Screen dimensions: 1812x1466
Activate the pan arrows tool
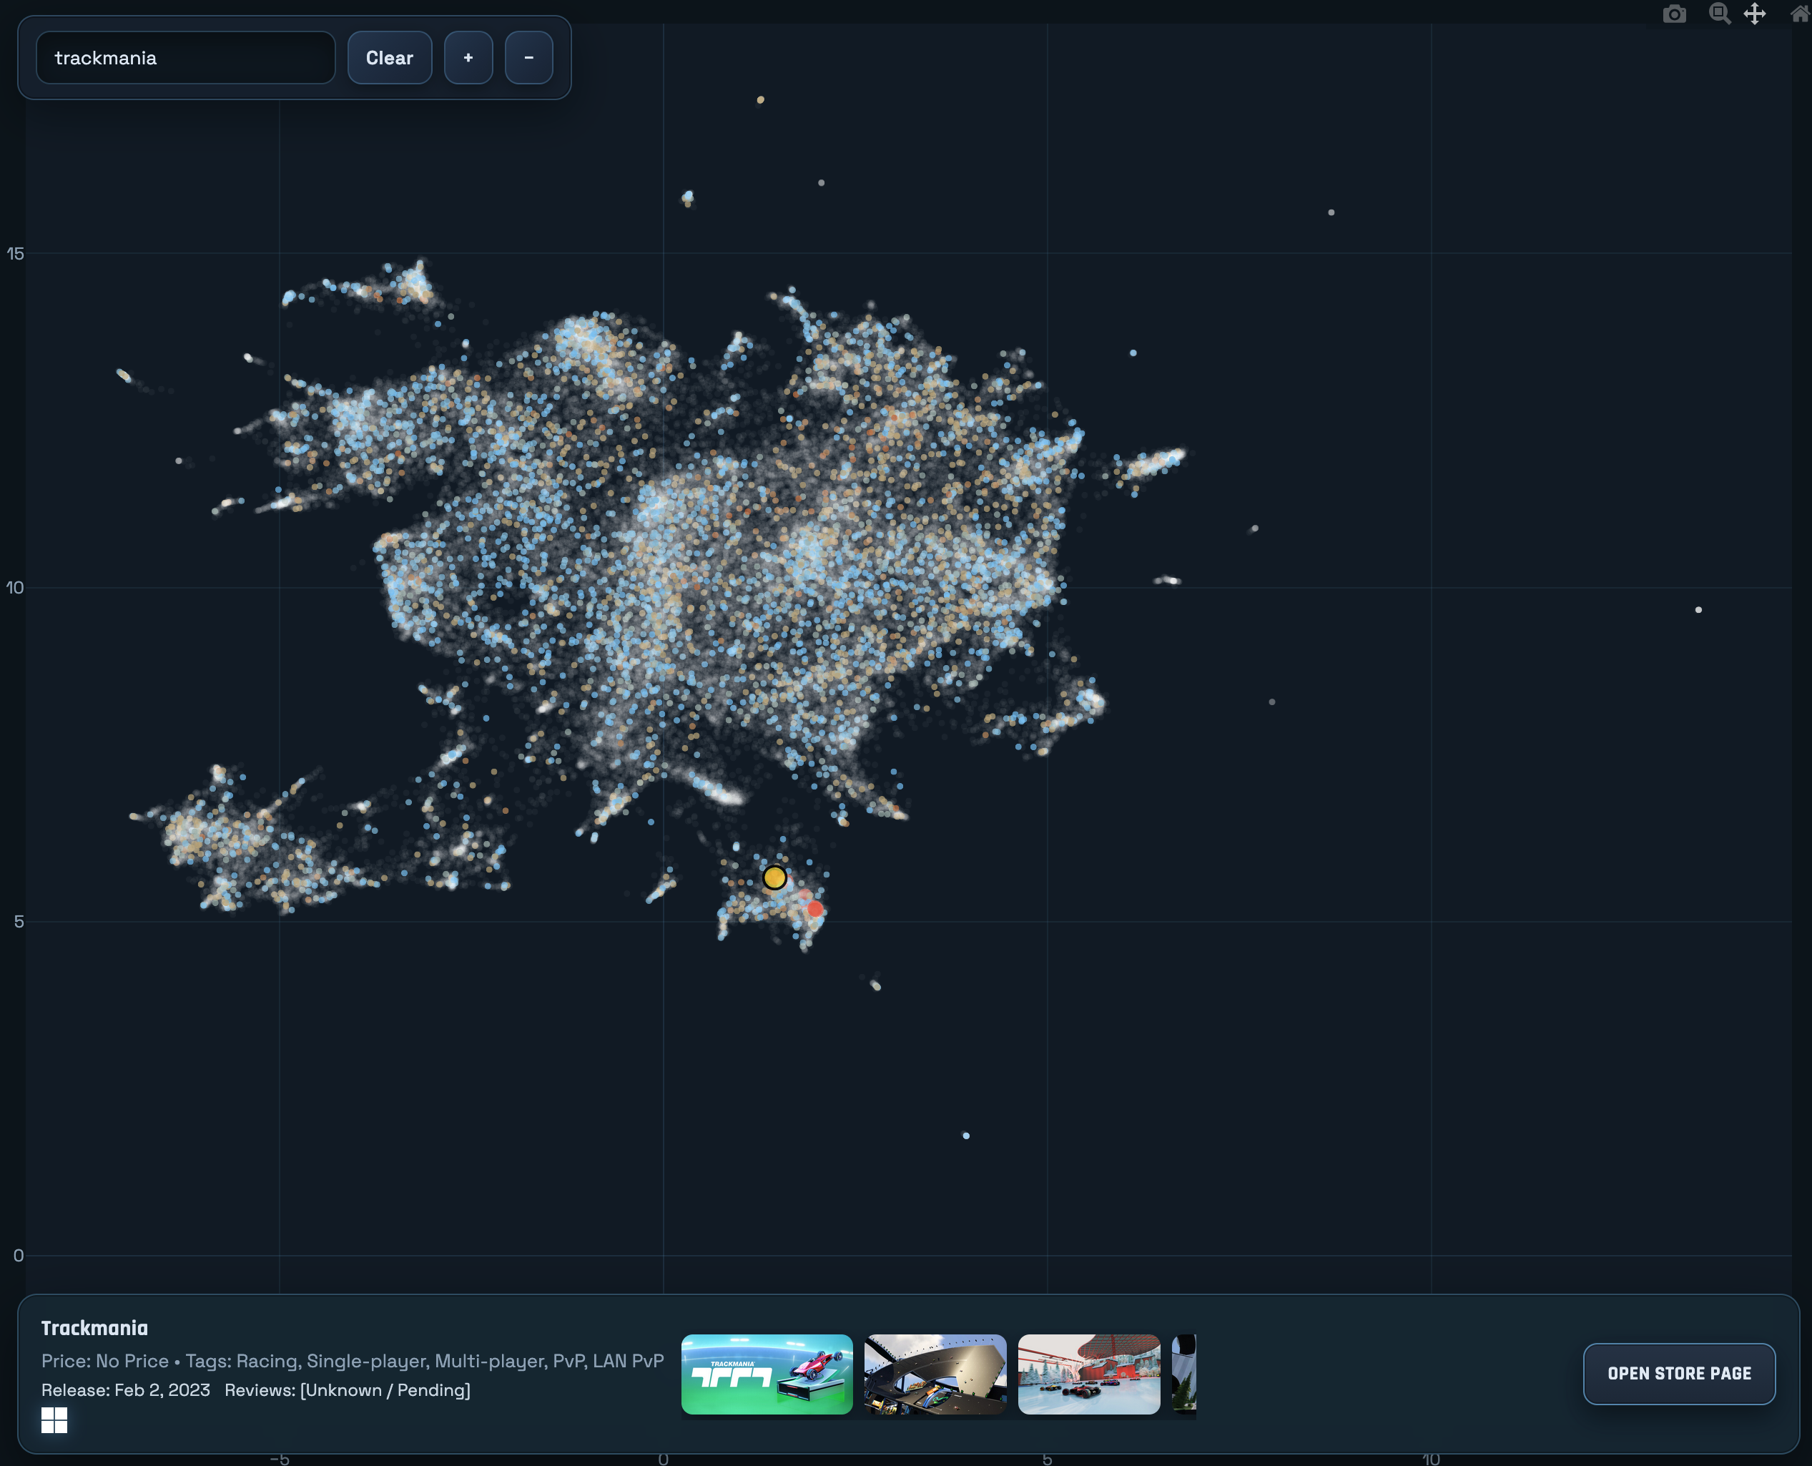click(x=1755, y=14)
